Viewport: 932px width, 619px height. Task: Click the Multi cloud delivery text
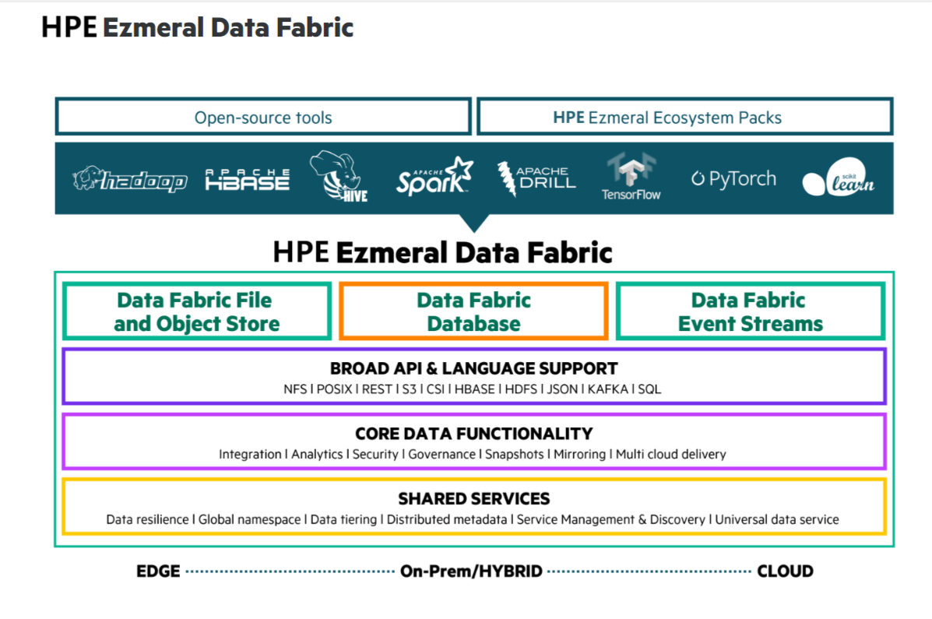tap(670, 454)
